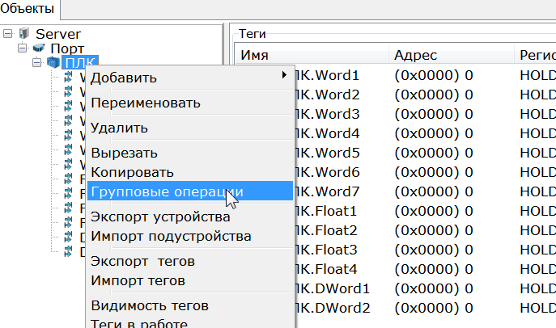Select Экспорт устройства menu item
This screenshot has height=328, width=556.
pos(160,217)
